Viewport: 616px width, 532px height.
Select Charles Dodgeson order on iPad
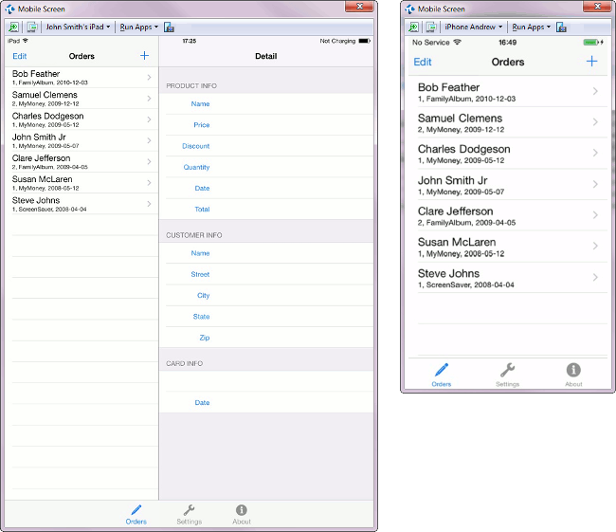click(82, 119)
